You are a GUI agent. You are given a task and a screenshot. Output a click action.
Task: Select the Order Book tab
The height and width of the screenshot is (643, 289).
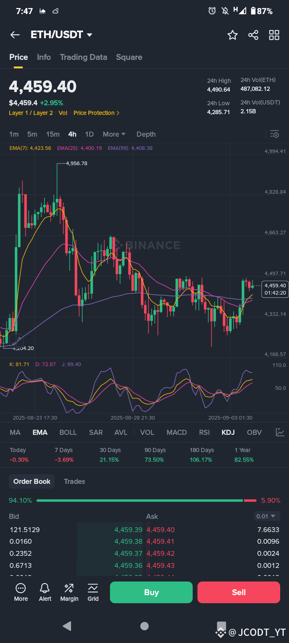point(32,481)
